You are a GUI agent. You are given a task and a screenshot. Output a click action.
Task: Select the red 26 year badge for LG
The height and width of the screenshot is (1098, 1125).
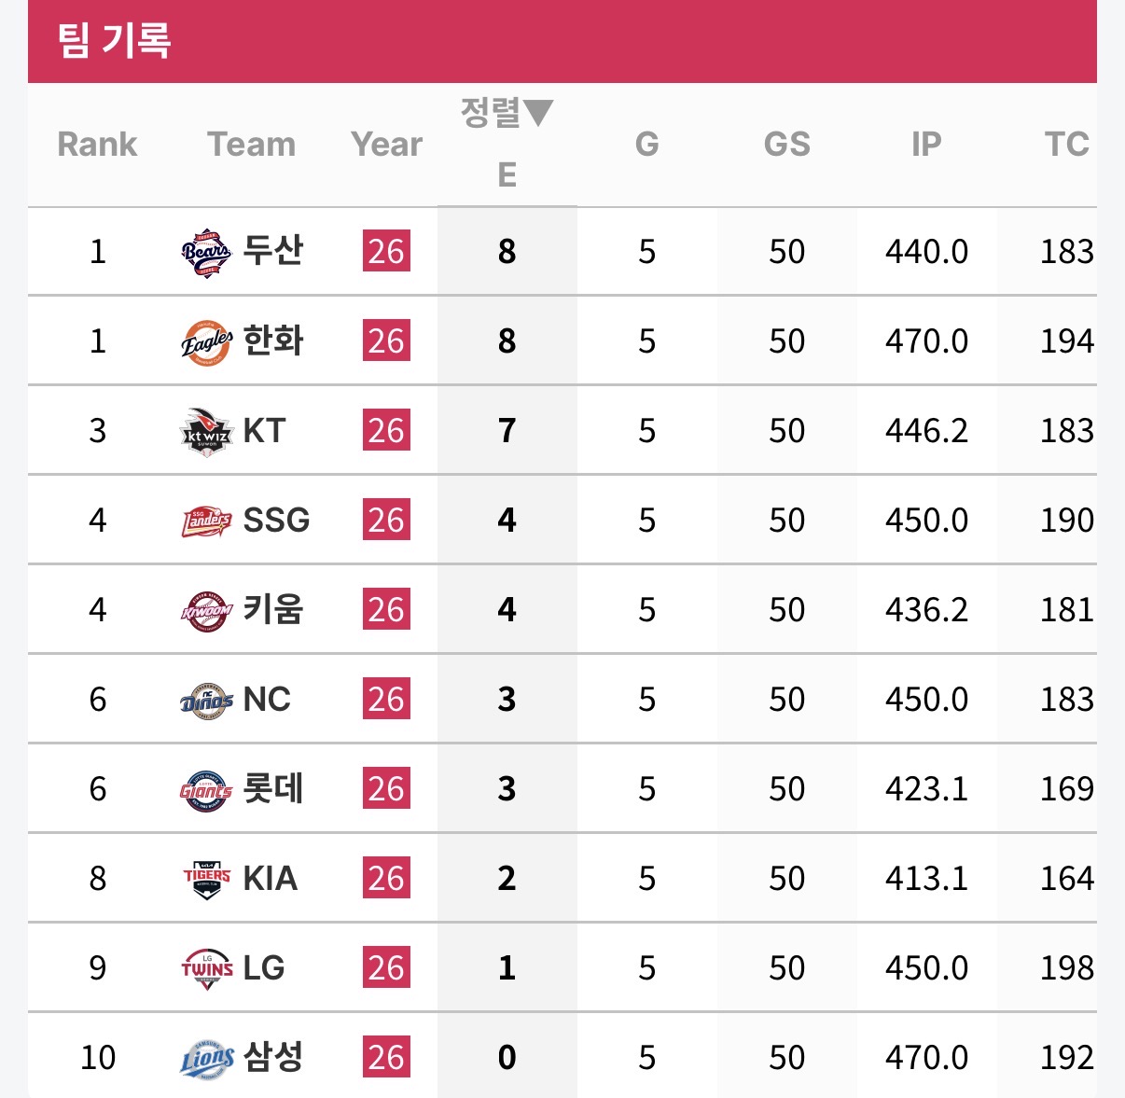click(x=386, y=968)
